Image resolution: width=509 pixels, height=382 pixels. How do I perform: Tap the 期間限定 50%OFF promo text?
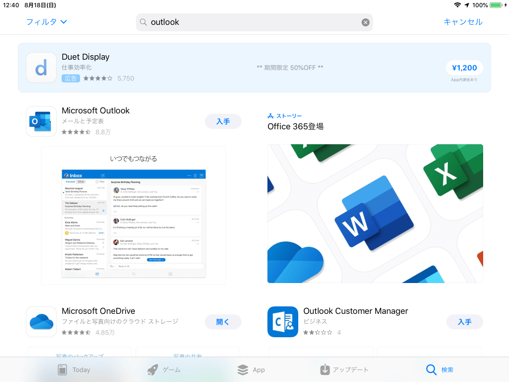(290, 68)
